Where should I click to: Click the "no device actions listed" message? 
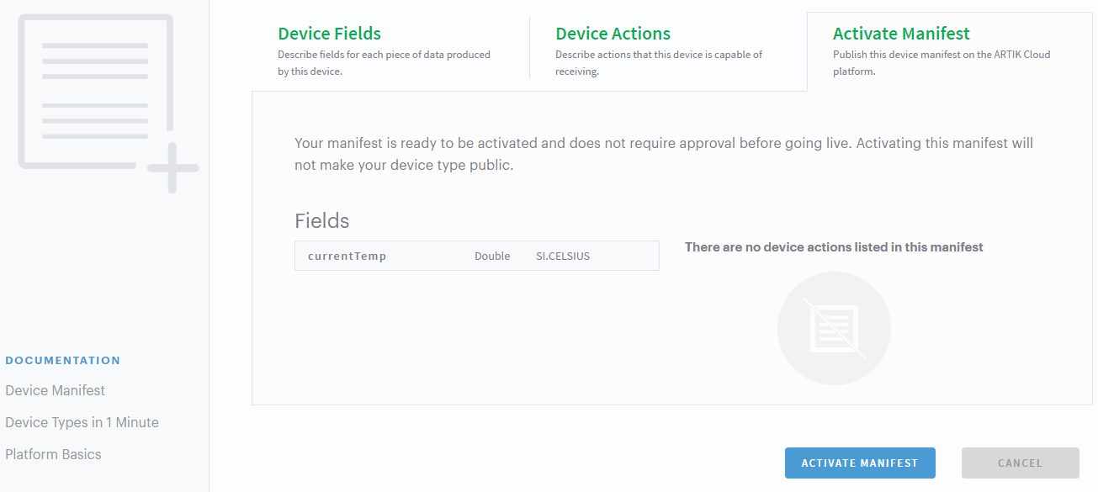click(x=834, y=247)
